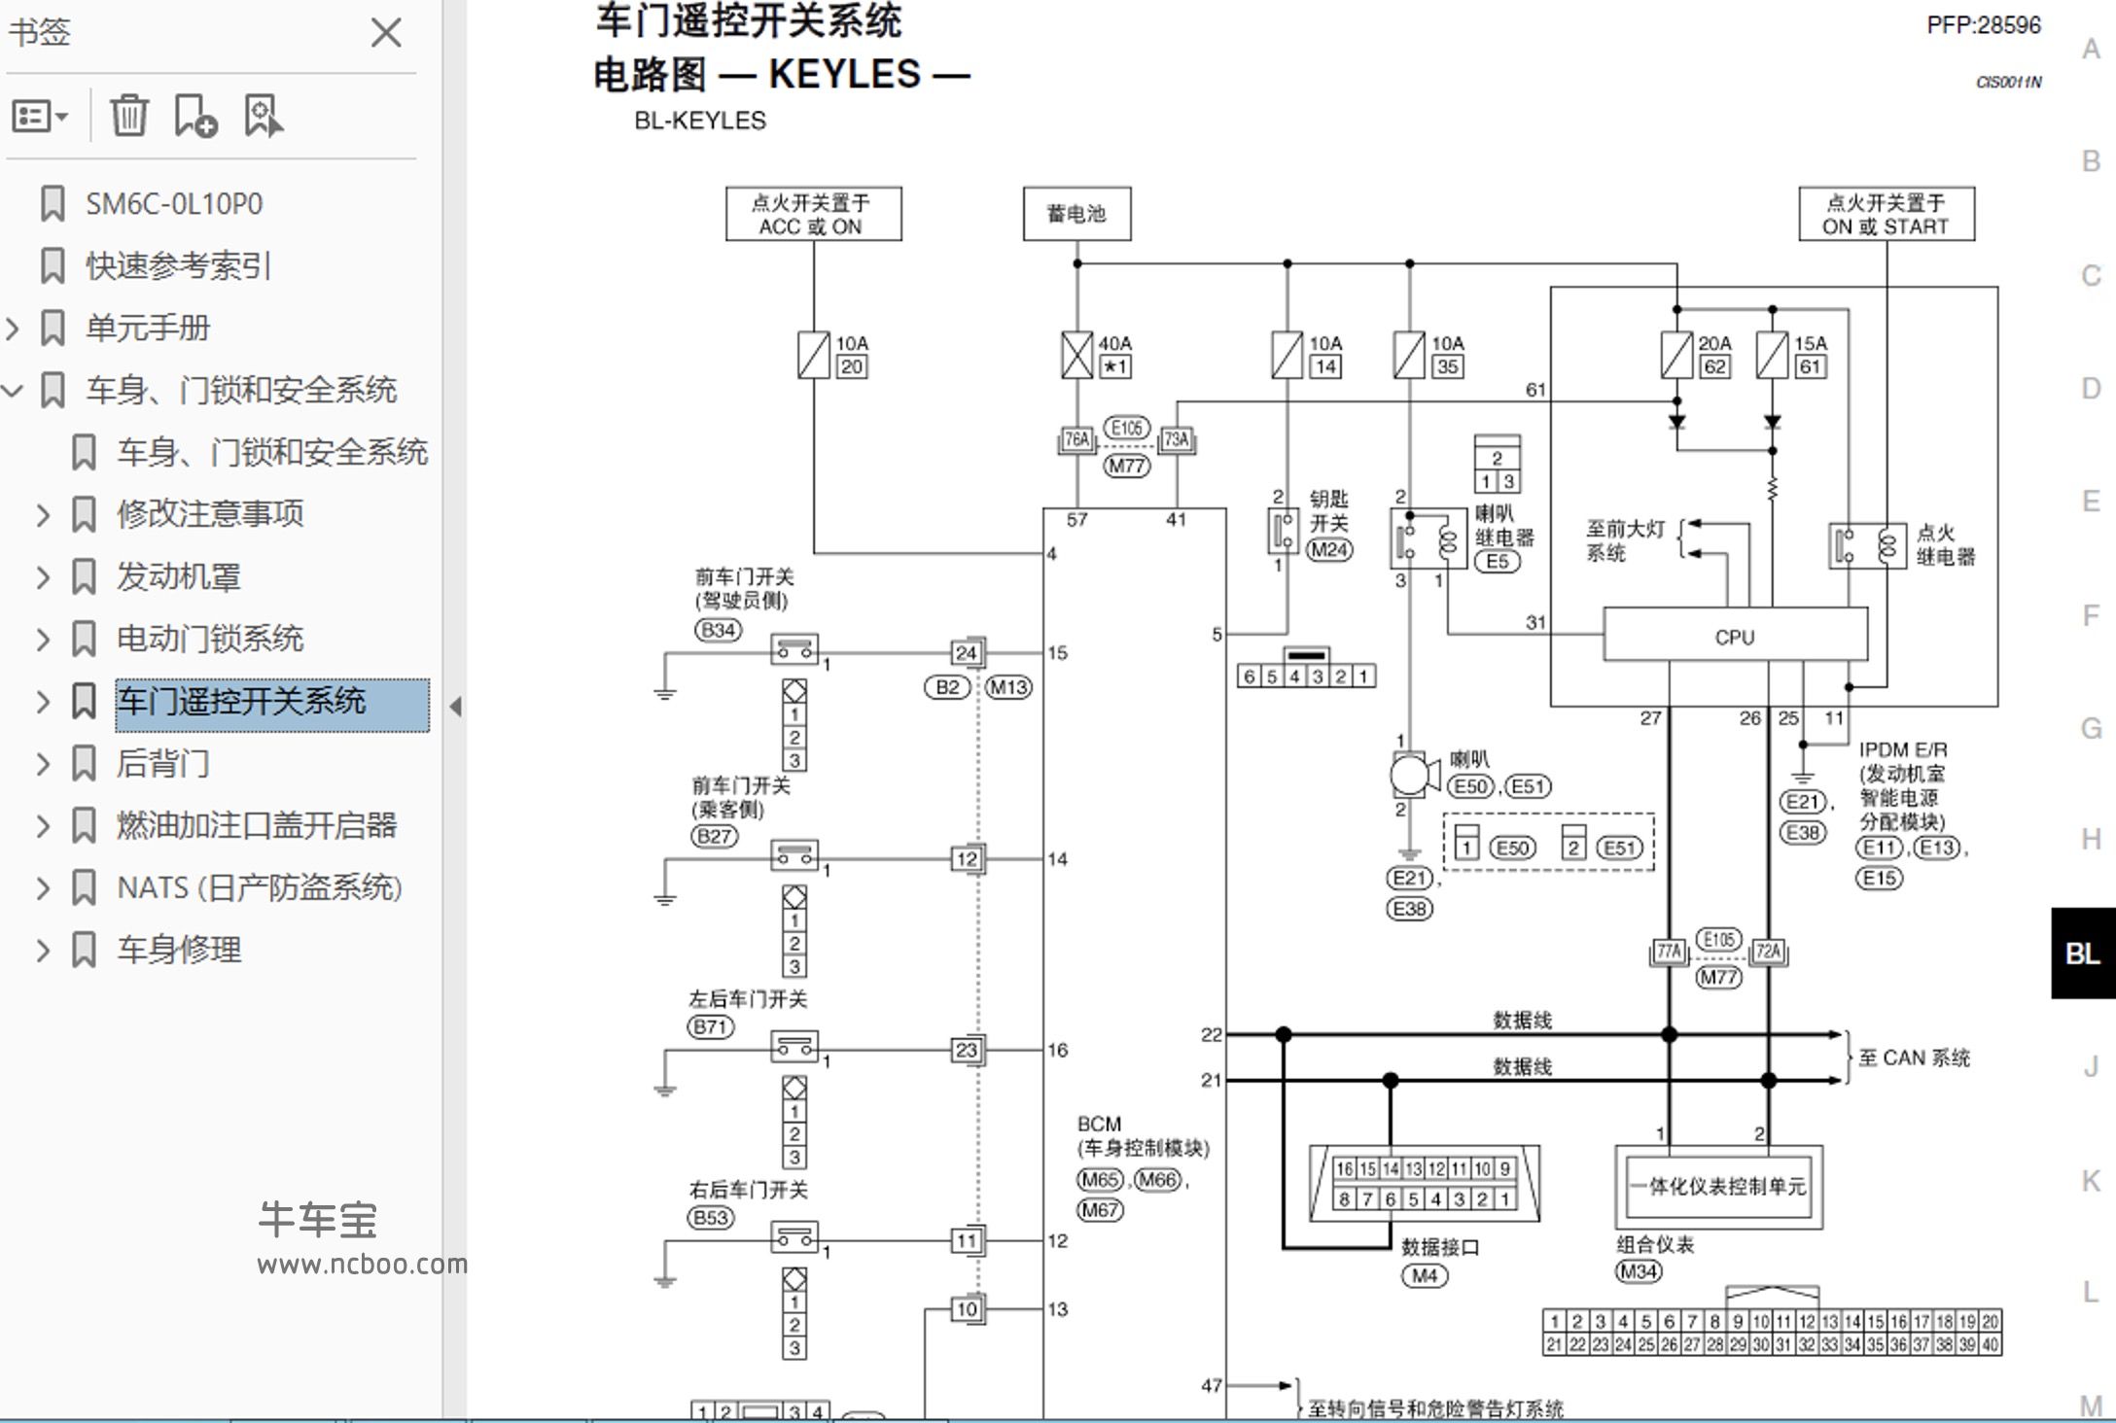Open the 发动机罩 bookmark
This screenshot has width=2116, height=1423.
[x=179, y=576]
